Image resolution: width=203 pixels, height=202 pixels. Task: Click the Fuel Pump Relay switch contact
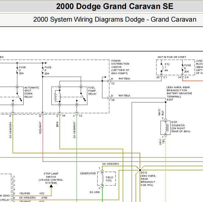pyautogui.click(x=83, y=97)
